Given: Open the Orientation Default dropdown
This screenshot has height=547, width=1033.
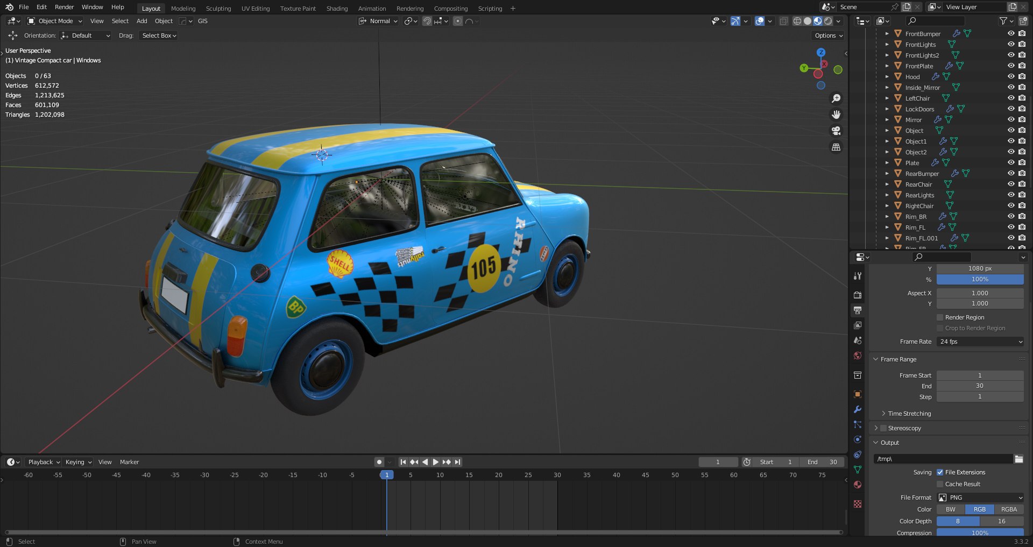Looking at the screenshot, I should click(86, 35).
